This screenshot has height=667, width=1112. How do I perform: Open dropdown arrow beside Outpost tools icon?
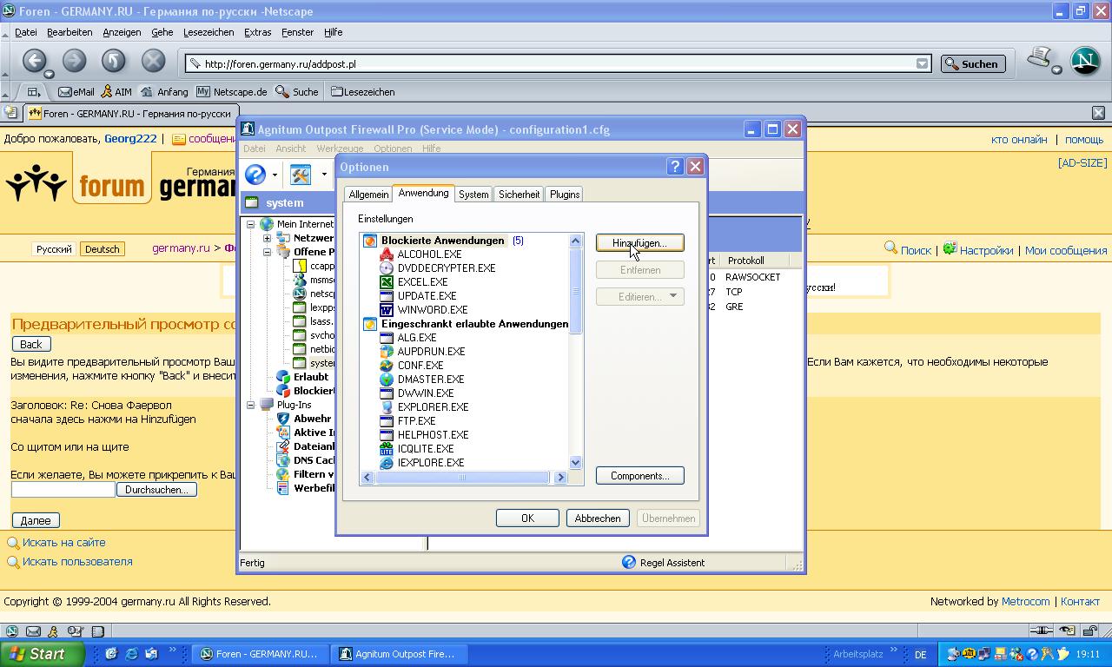tap(324, 175)
